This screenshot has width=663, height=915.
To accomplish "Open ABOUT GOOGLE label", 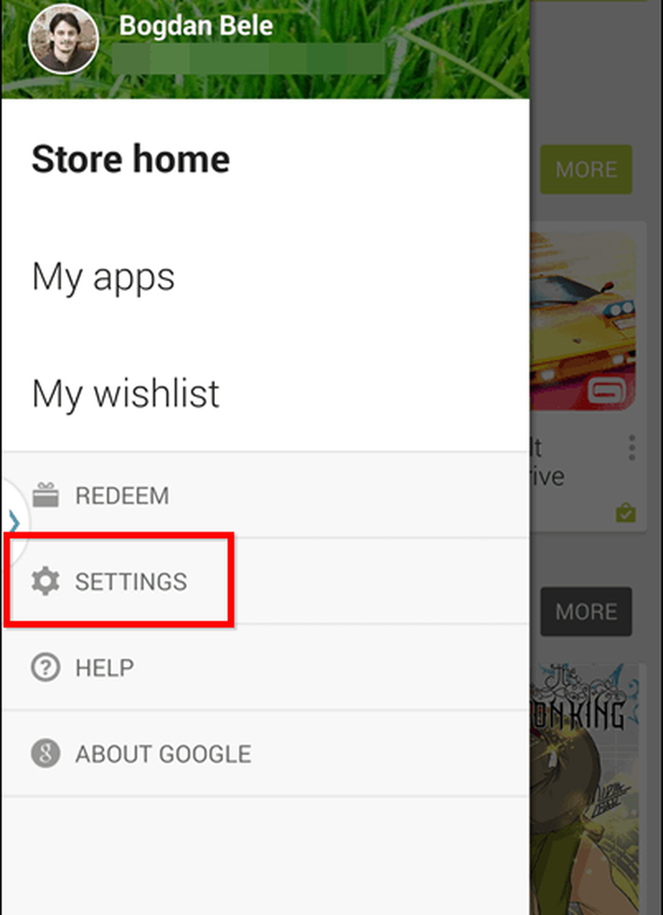I will pyautogui.click(x=164, y=754).
